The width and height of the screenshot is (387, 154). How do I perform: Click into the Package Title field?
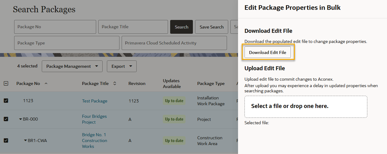(x=133, y=27)
